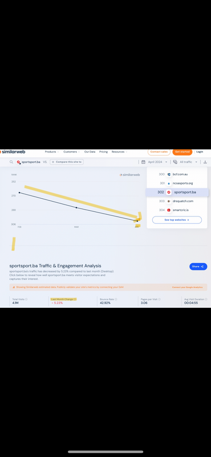Click the Total Visits value 4.1M

coord(15,303)
